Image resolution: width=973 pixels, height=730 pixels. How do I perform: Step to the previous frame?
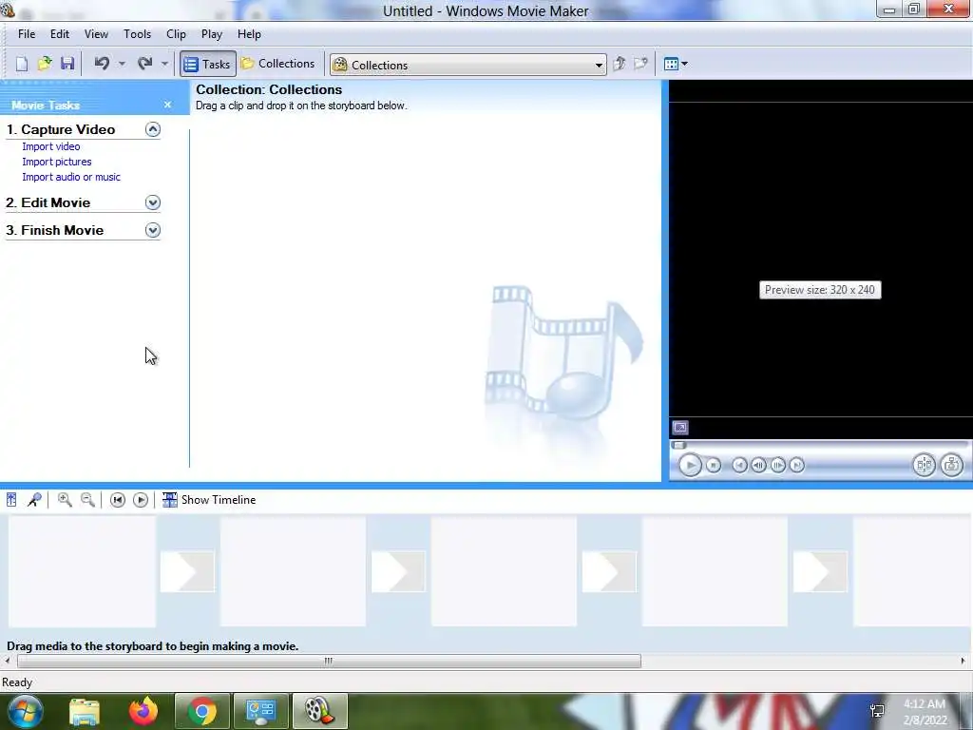[758, 465]
